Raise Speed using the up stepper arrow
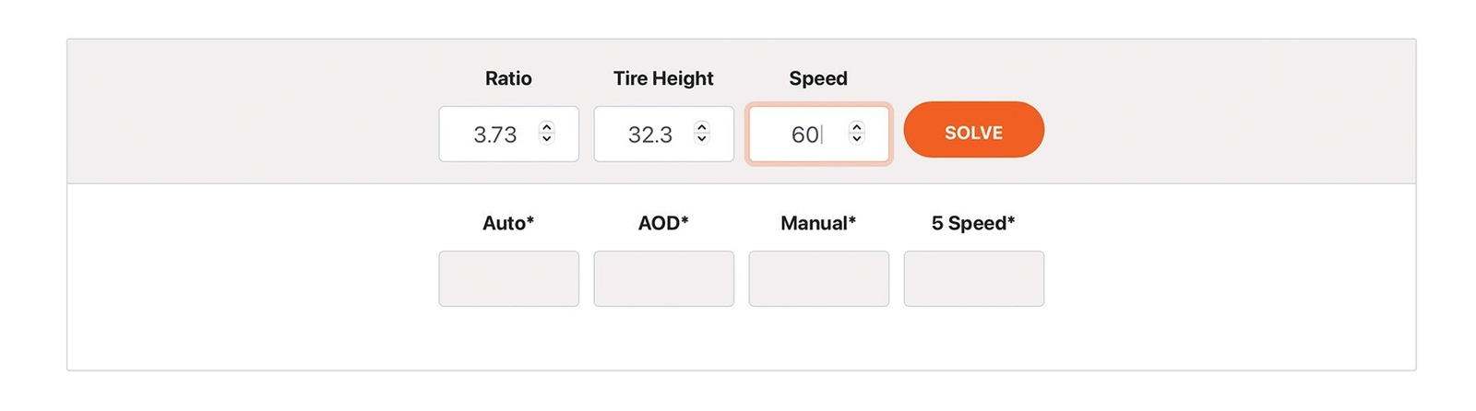The image size is (1476, 411). (856, 127)
